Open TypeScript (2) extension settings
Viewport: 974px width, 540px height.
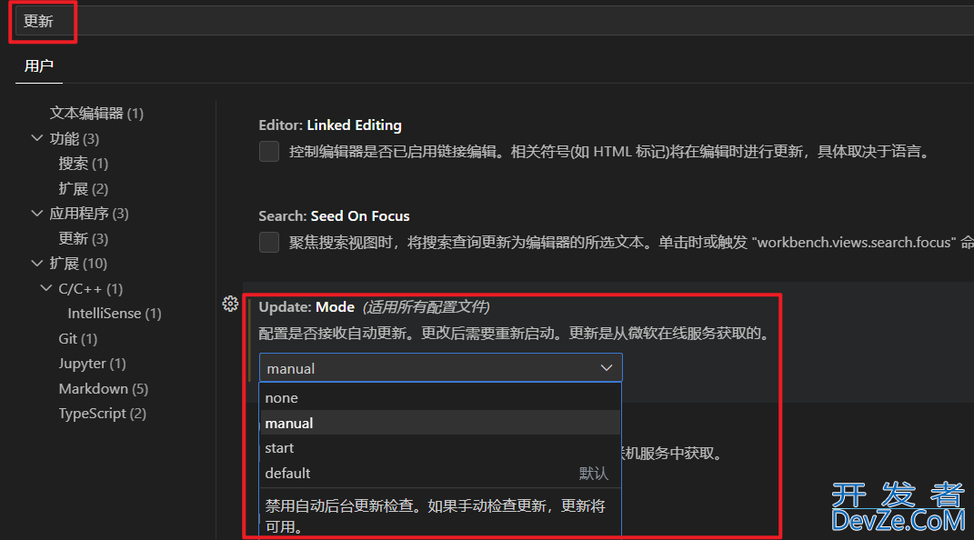coord(103,414)
